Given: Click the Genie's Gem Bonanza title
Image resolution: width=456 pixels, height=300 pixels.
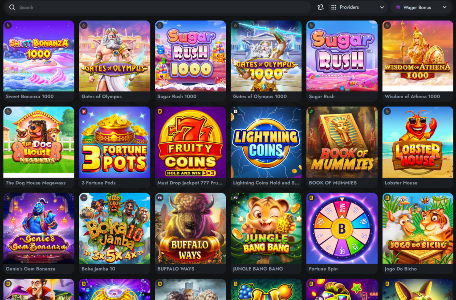Looking at the screenshot, I should point(31,269).
